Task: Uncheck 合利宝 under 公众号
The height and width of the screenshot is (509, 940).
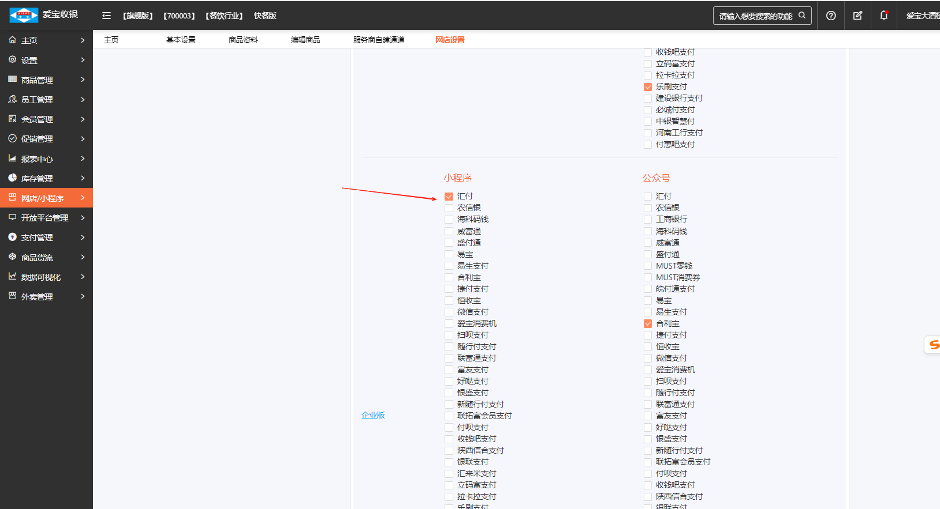Action: click(x=648, y=323)
